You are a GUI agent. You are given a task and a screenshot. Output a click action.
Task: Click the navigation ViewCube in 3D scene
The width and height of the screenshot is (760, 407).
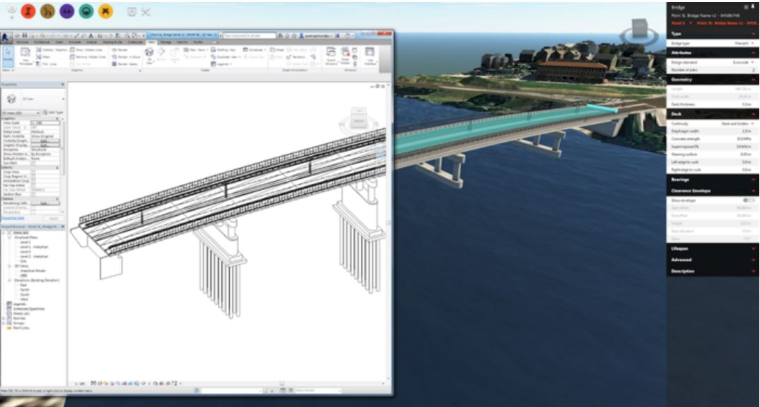point(638,31)
